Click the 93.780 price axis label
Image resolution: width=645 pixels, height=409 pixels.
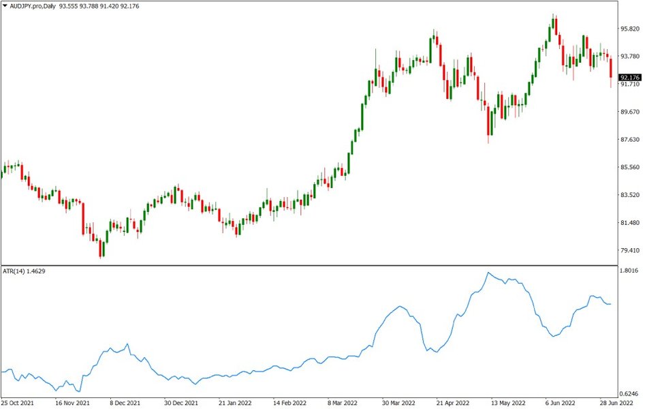click(x=630, y=57)
